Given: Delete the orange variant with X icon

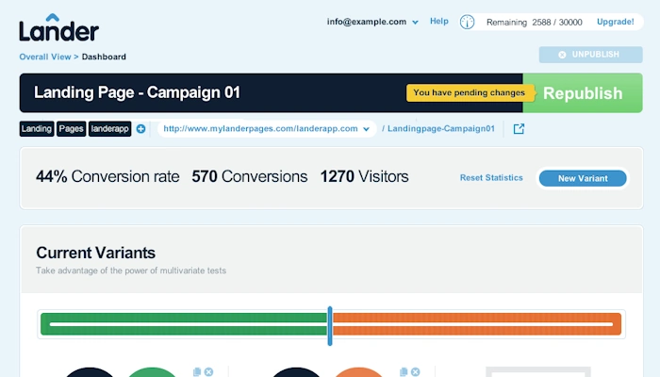Looking at the screenshot, I should 416,372.
